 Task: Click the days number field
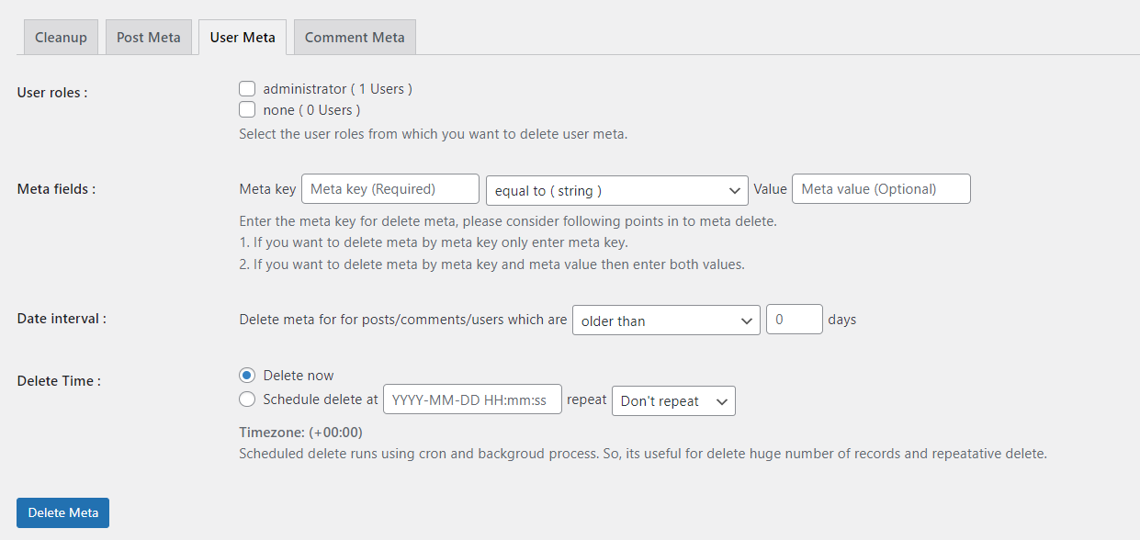[x=794, y=320]
